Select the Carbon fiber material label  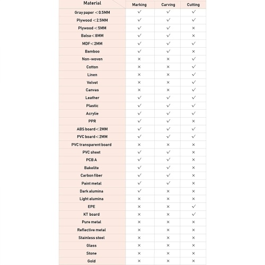tap(91, 175)
